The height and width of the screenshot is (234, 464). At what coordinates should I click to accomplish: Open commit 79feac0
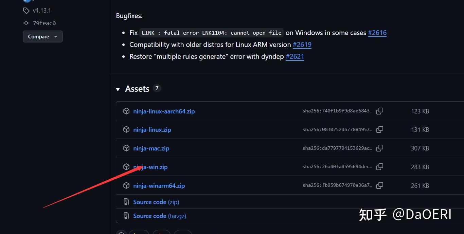pos(44,23)
